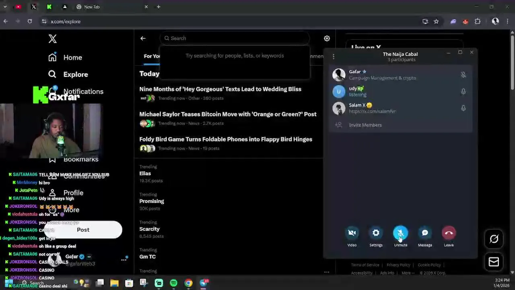Open Profile in X sidebar
Screen dimensions: 515x290
pos(73,193)
